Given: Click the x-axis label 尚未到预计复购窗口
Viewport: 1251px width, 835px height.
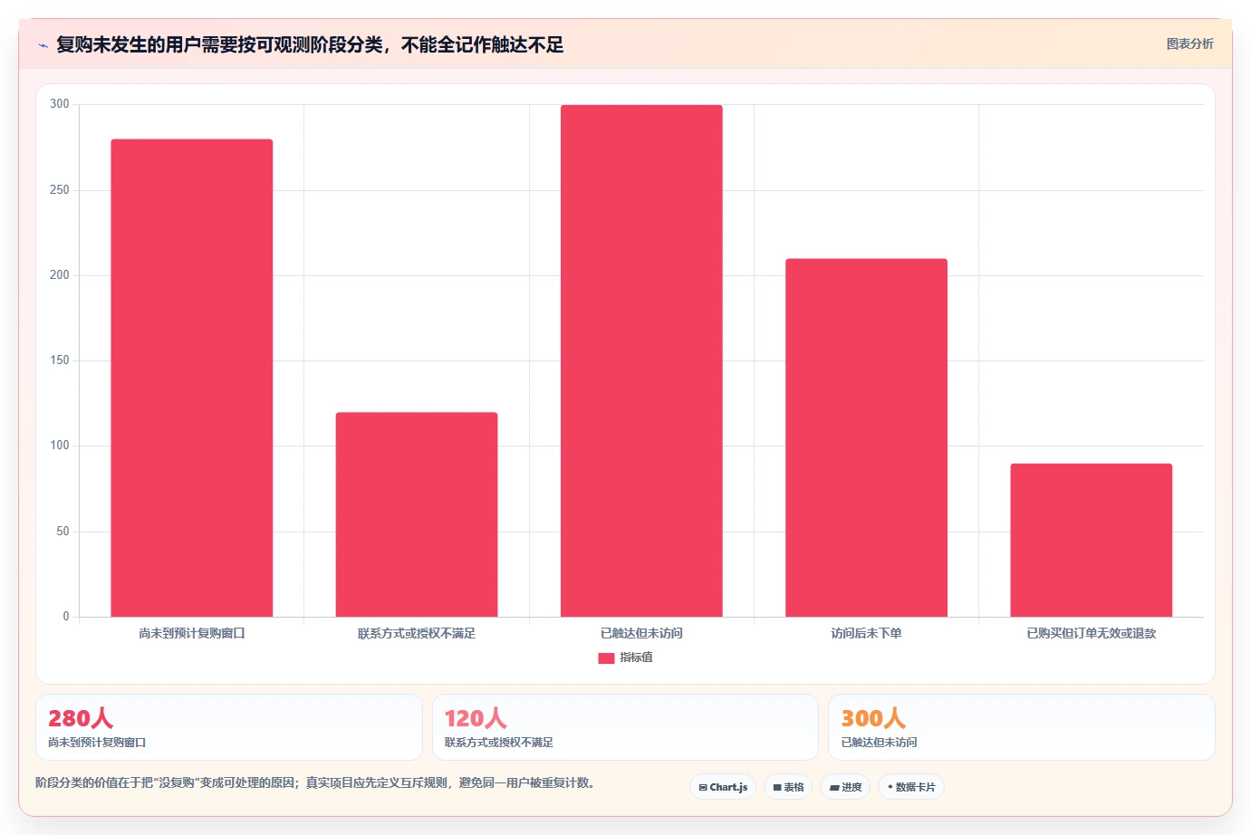Looking at the screenshot, I should 192,634.
